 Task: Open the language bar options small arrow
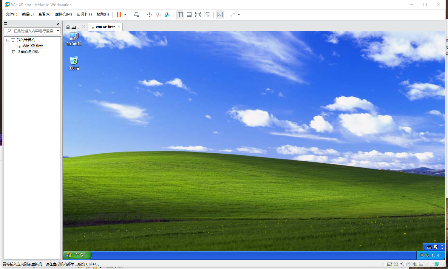click(442, 248)
